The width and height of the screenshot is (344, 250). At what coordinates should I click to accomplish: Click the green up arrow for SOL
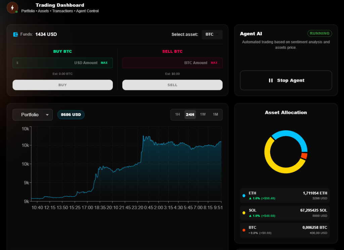pos(250,216)
